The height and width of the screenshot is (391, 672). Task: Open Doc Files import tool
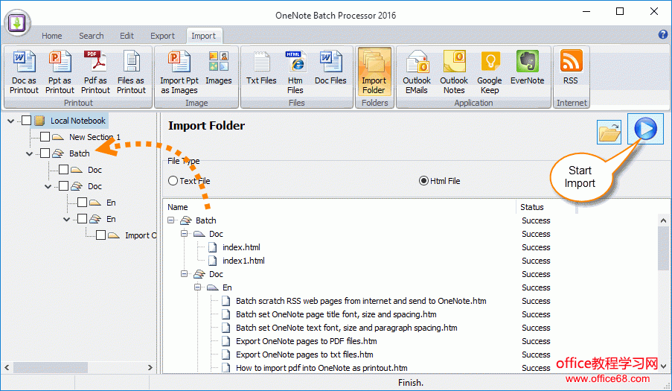click(x=330, y=69)
